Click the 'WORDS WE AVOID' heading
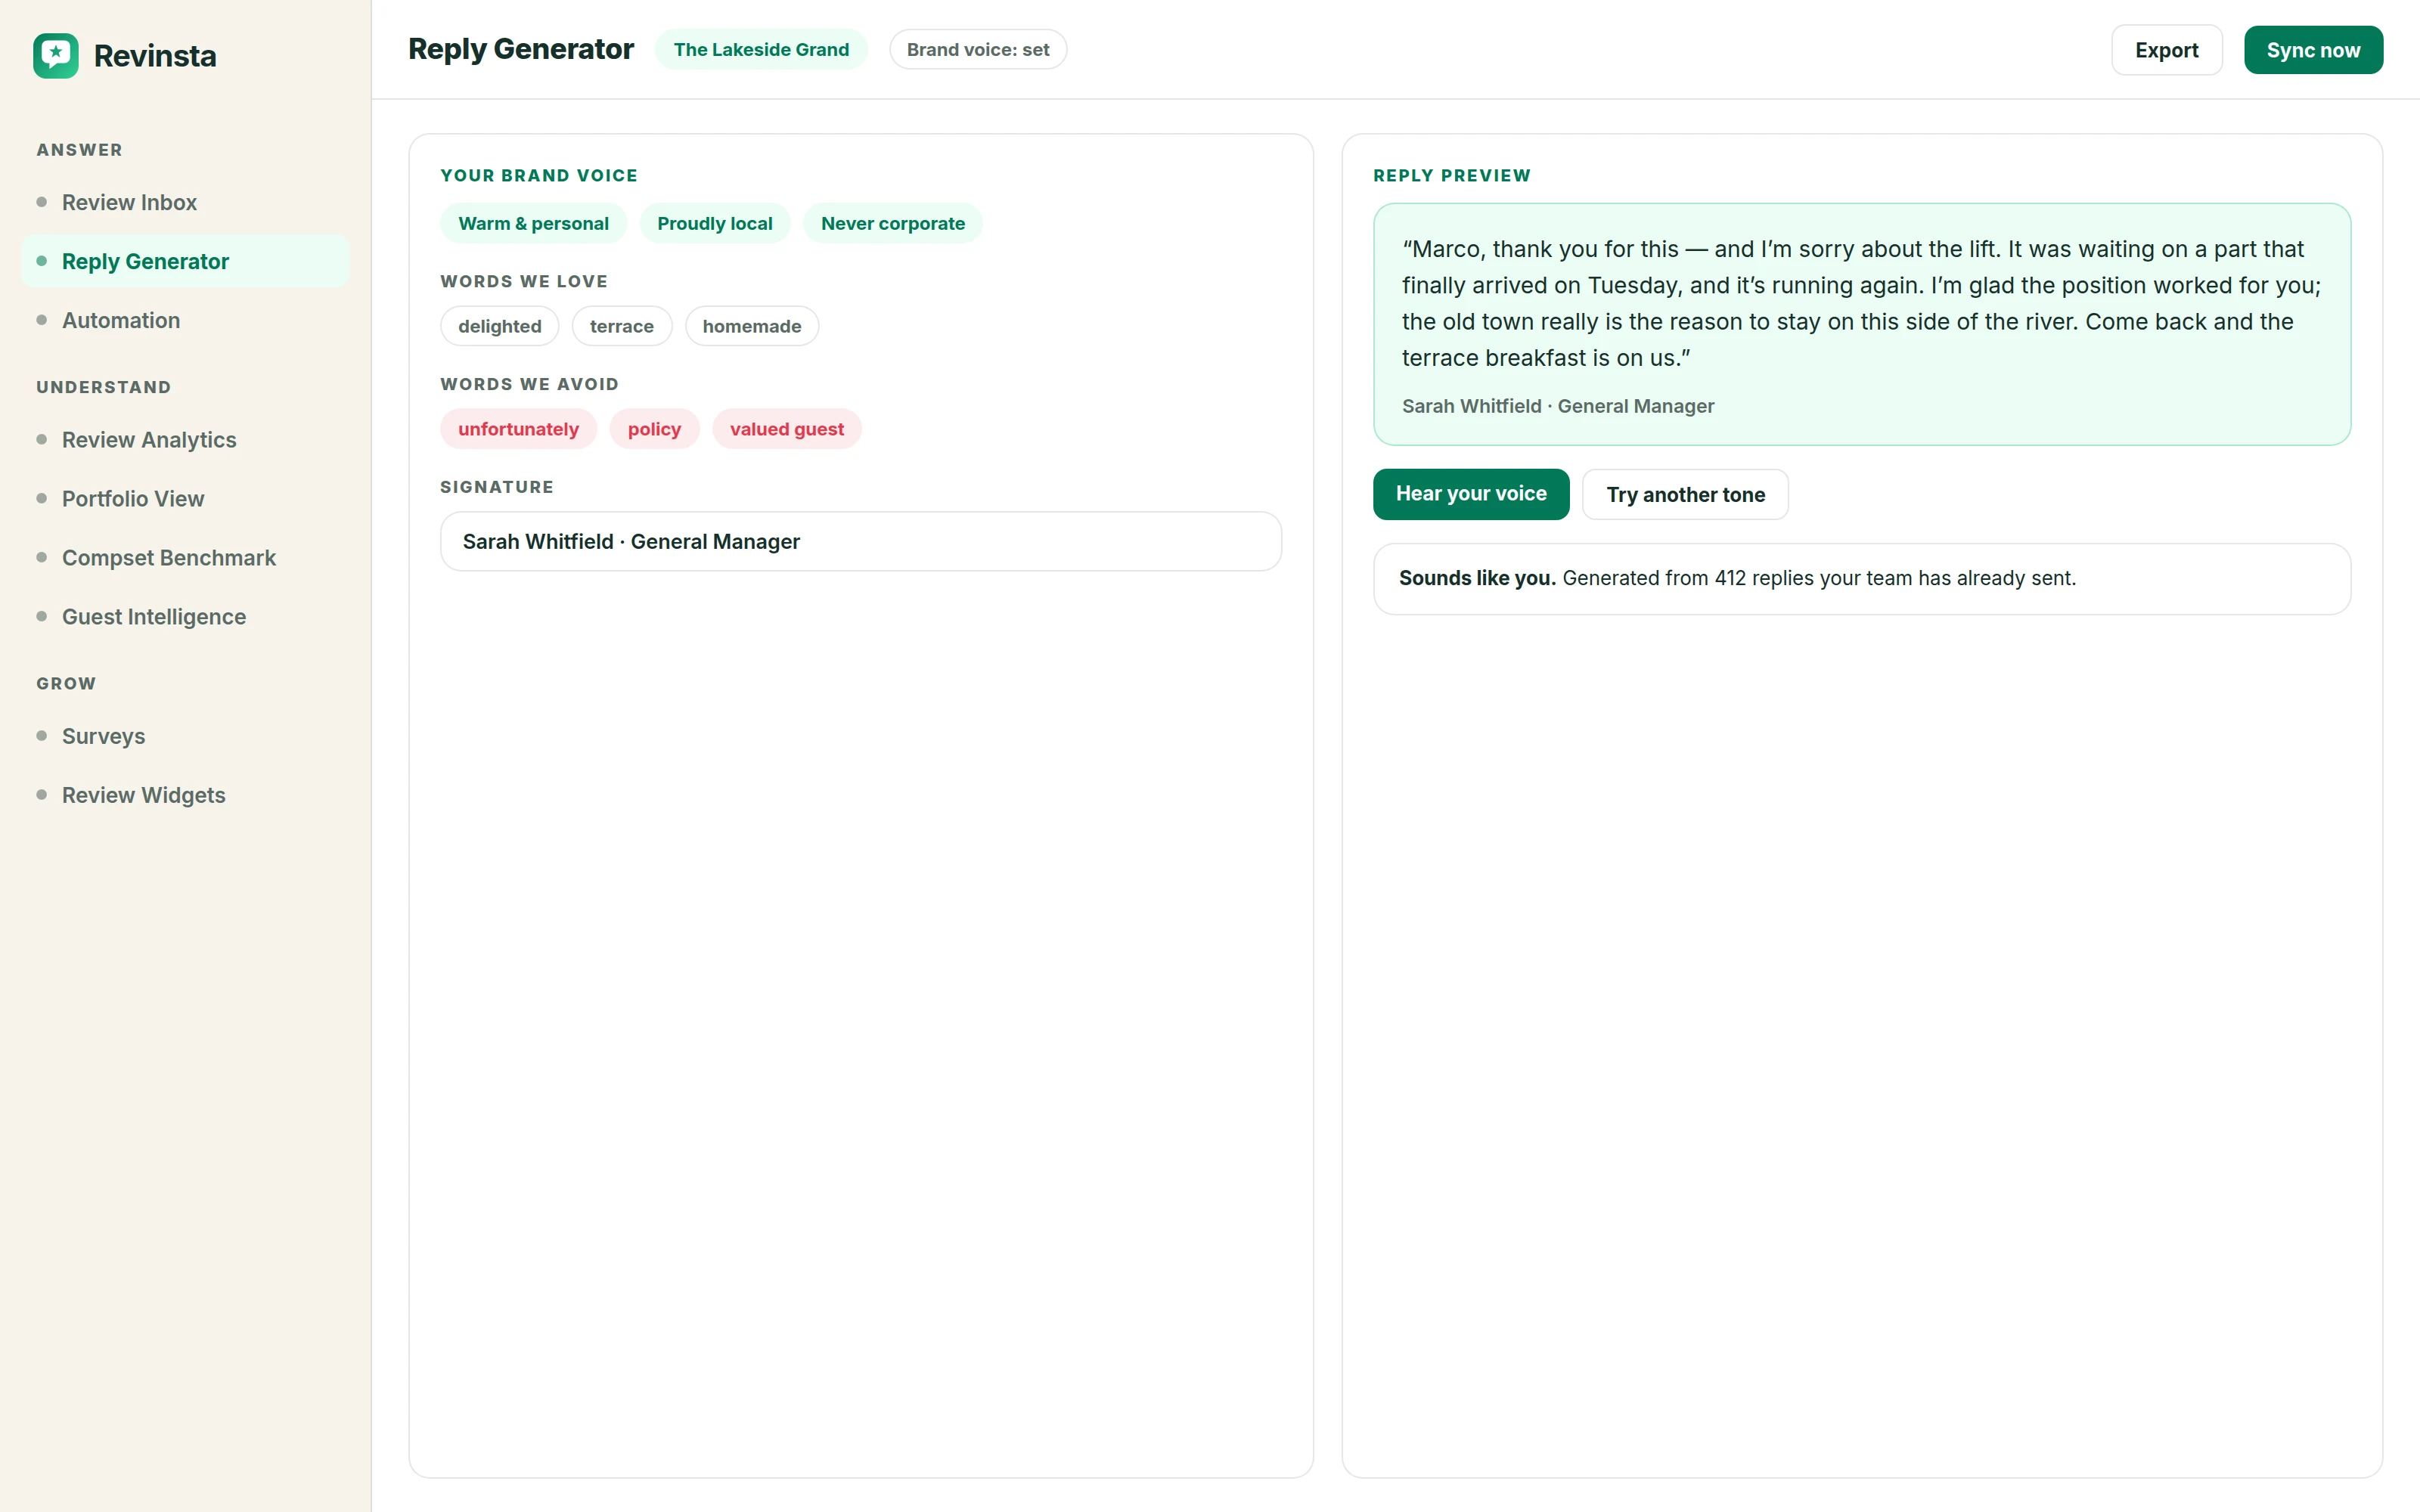This screenshot has height=1512, width=2420. point(529,384)
